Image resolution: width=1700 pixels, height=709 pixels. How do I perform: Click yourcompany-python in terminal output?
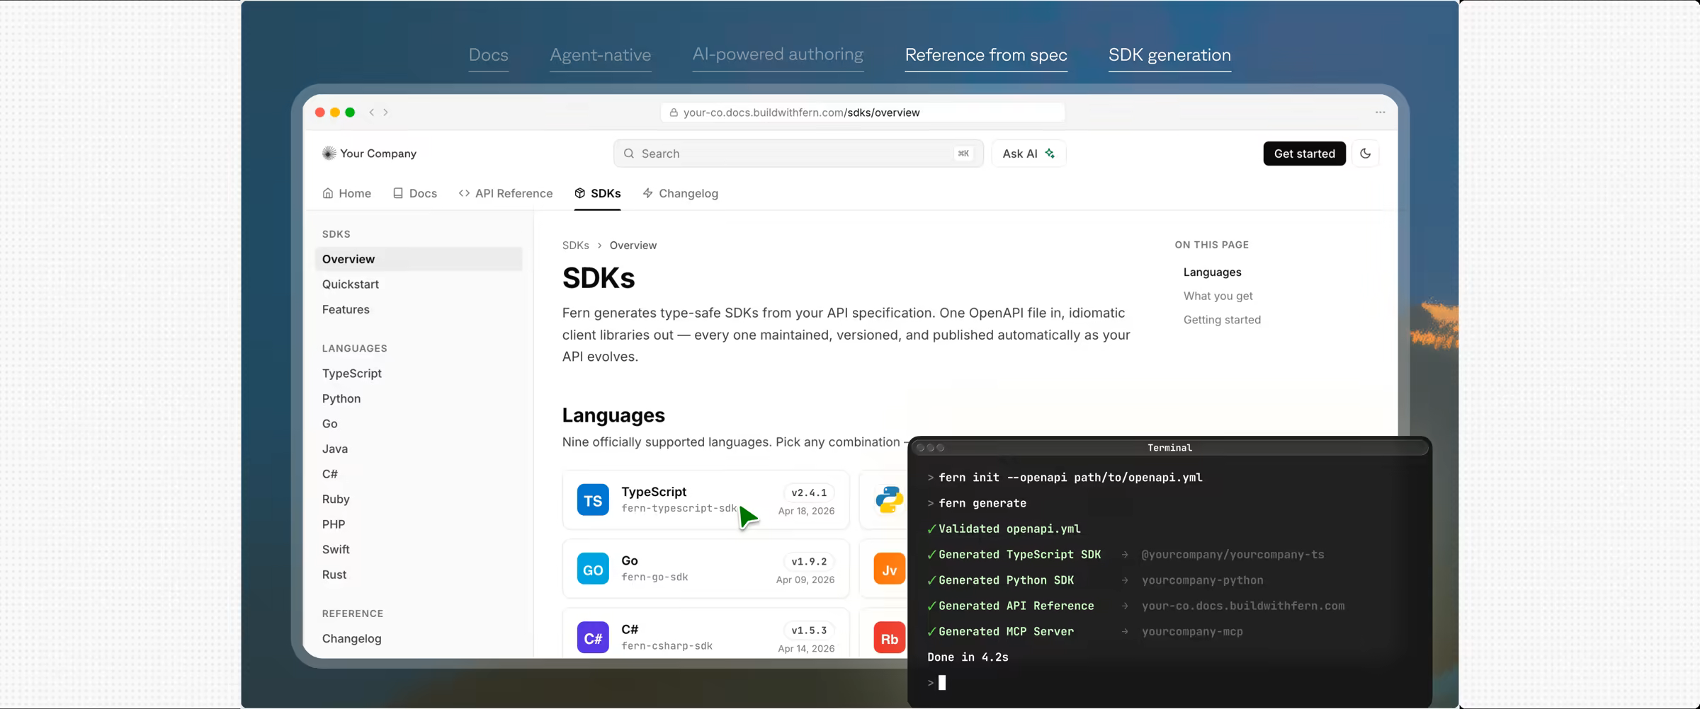click(1202, 580)
